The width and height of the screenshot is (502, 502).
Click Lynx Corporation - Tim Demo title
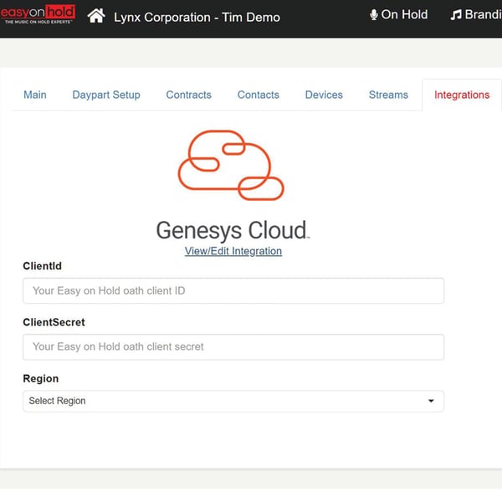point(197,18)
